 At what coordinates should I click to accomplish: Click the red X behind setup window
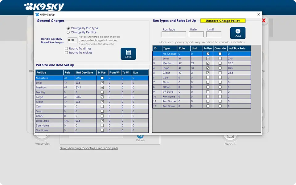[x=264, y=21]
